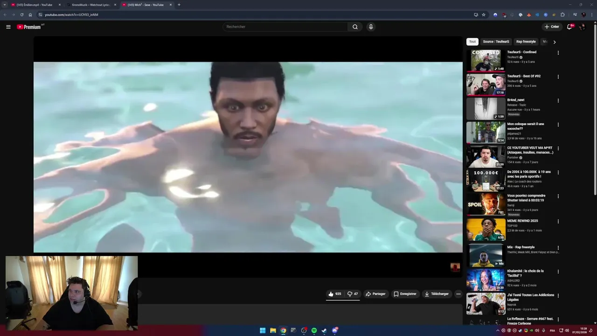The image size is (597, 336).
Task: Open options for TeufeurS - Best Of #92
Action: coord(558,77)
